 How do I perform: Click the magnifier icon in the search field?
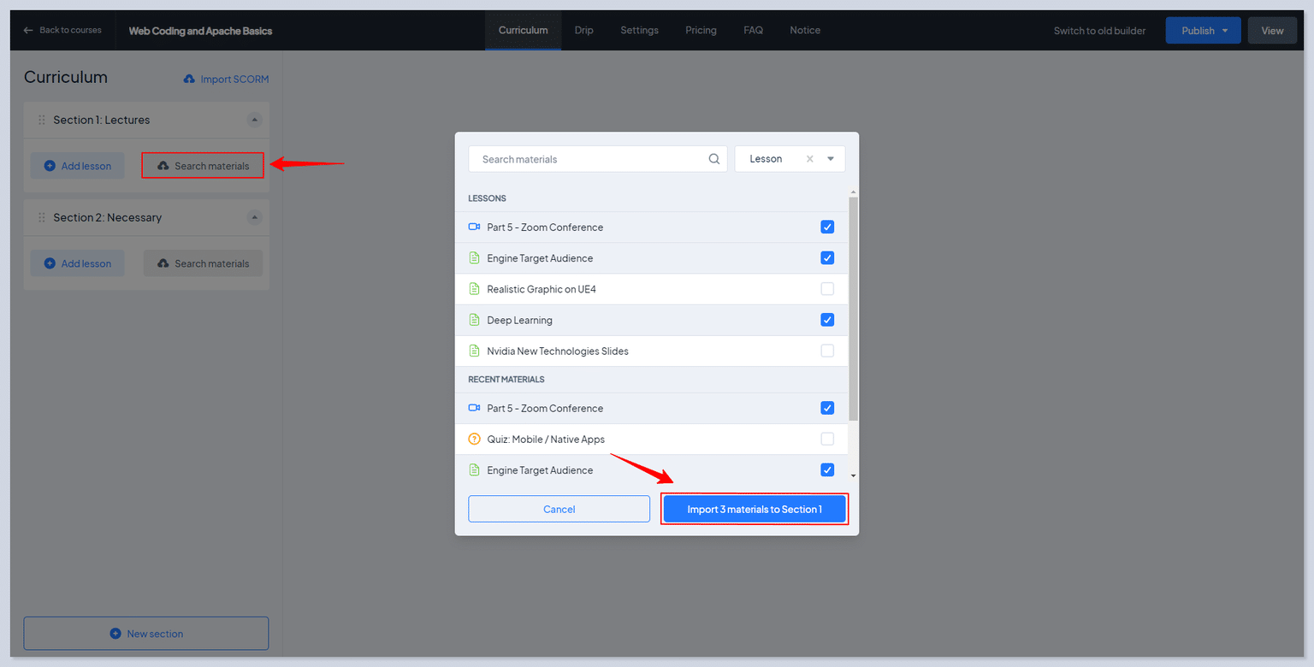point(713,159)
